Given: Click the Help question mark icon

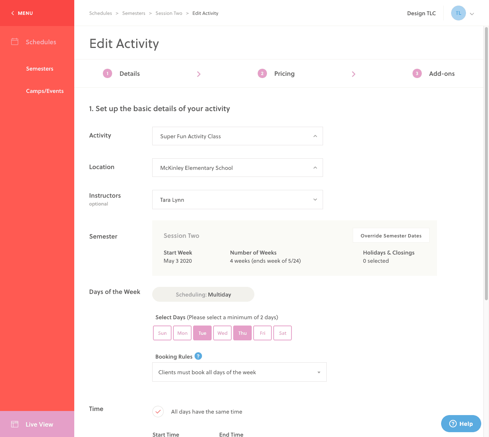Looking at the screenshot, I should [454, 424].
